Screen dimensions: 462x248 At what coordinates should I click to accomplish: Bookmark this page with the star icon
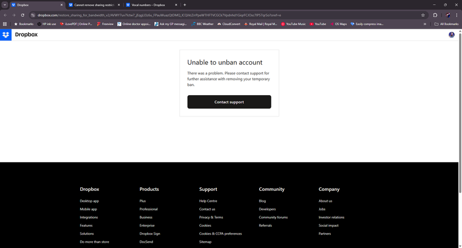[x=423, y=14]
